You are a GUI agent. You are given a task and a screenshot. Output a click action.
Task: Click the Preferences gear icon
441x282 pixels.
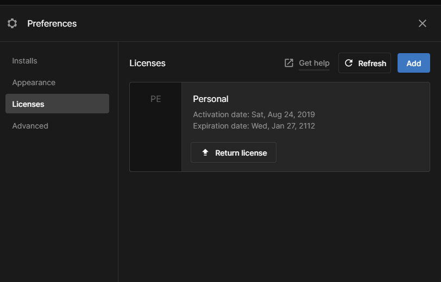click(x=12, y=23)
